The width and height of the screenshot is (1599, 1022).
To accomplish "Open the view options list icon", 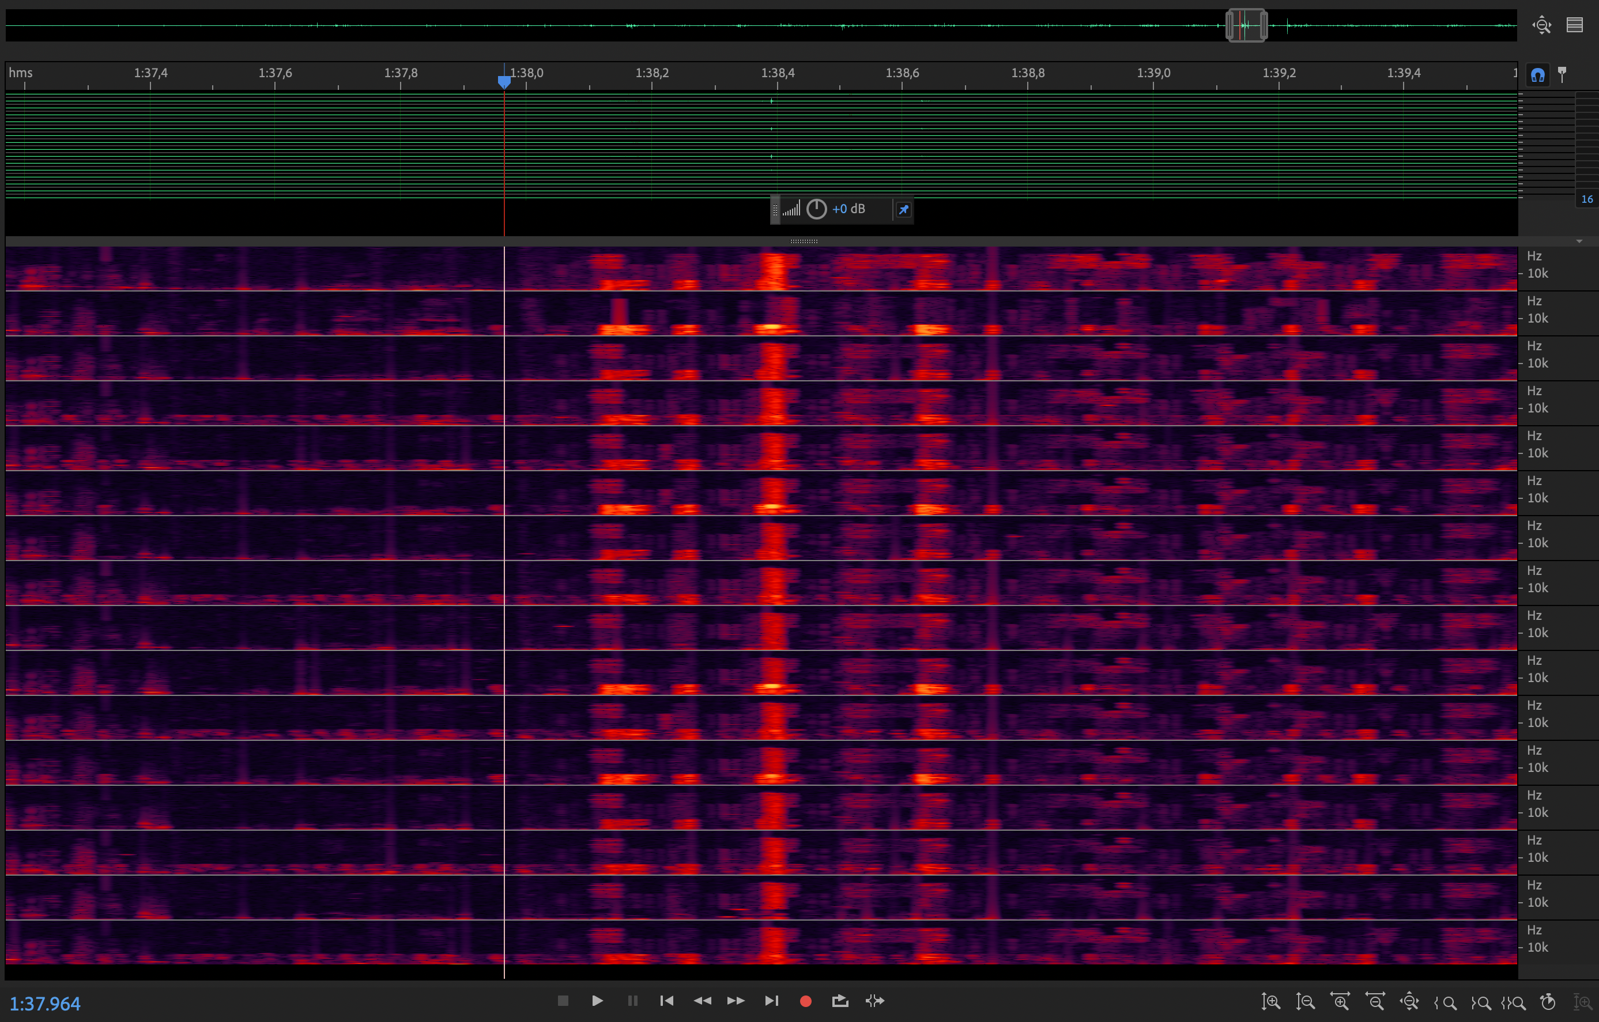I will click(1574, 25).
